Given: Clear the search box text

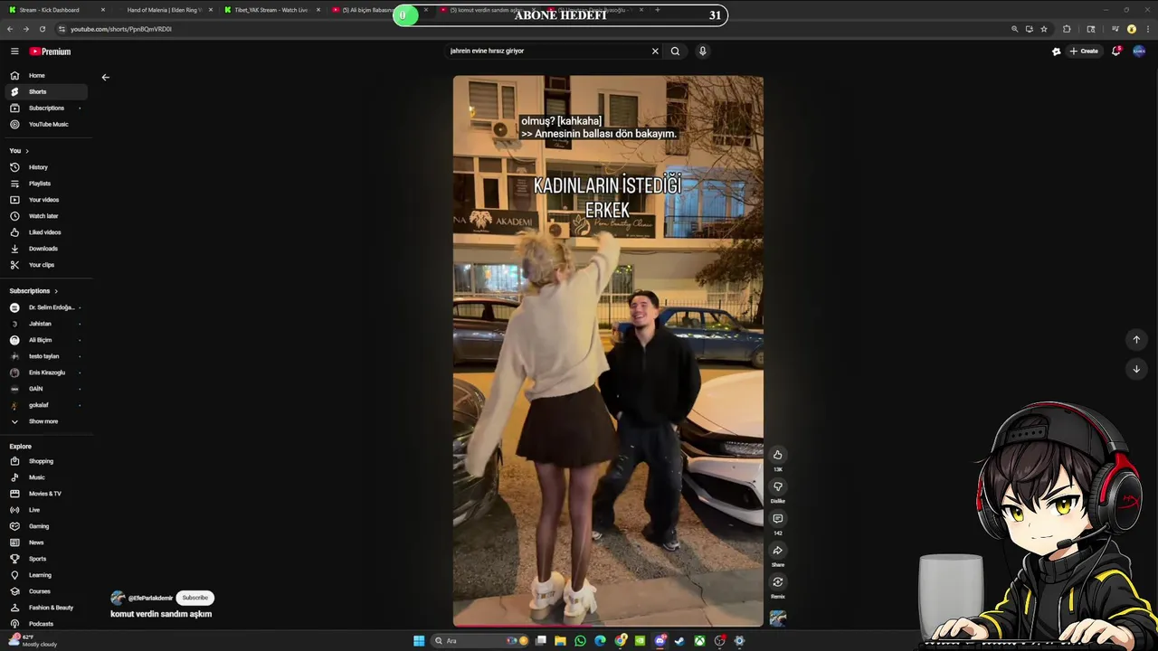Looking at the screenshot, I should 655,51.
